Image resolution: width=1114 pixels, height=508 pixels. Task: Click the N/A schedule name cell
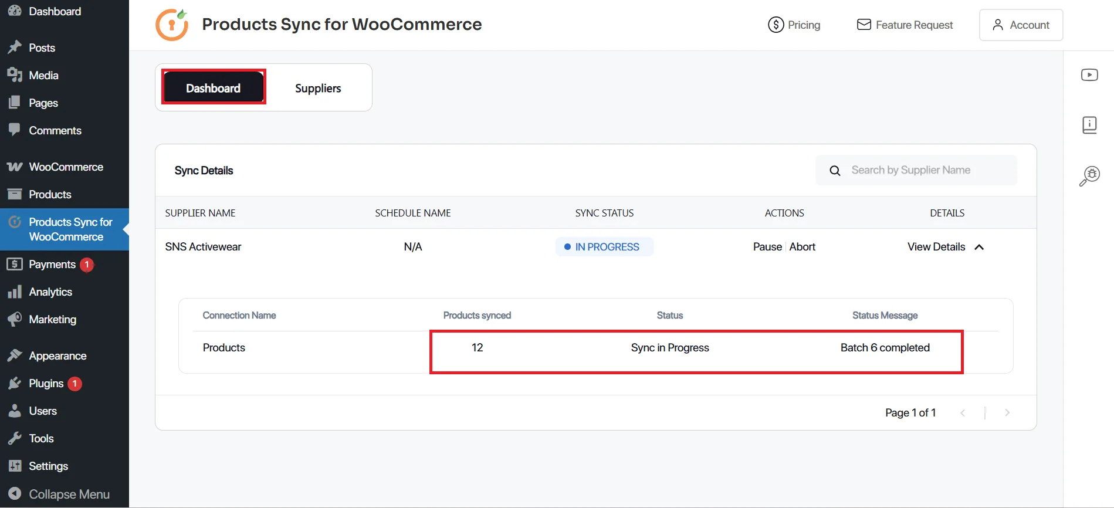[413, 247]
